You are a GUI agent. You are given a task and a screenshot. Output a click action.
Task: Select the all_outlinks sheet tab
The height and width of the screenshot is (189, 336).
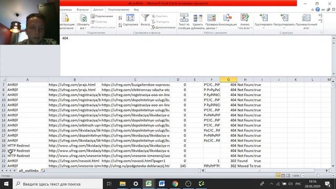pyautogui.click(x=28, y=171)
